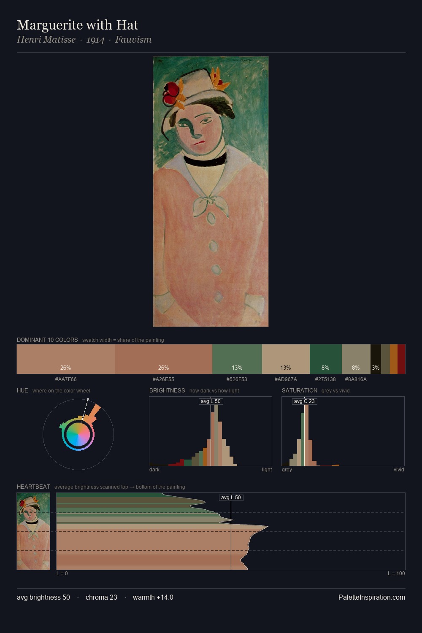This screenshot has height=633, width=422.
Task: Click the title 'Marguerite with Hat'
Action: [78, 25]
